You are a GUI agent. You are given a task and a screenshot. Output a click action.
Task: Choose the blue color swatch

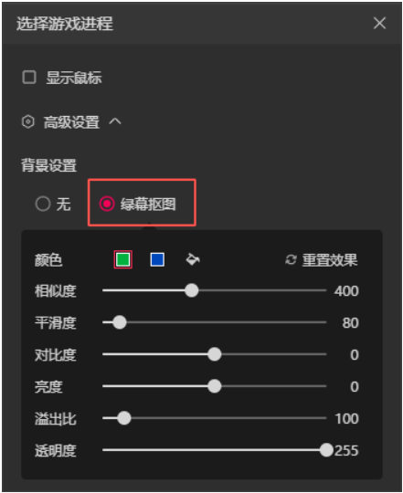157,259
